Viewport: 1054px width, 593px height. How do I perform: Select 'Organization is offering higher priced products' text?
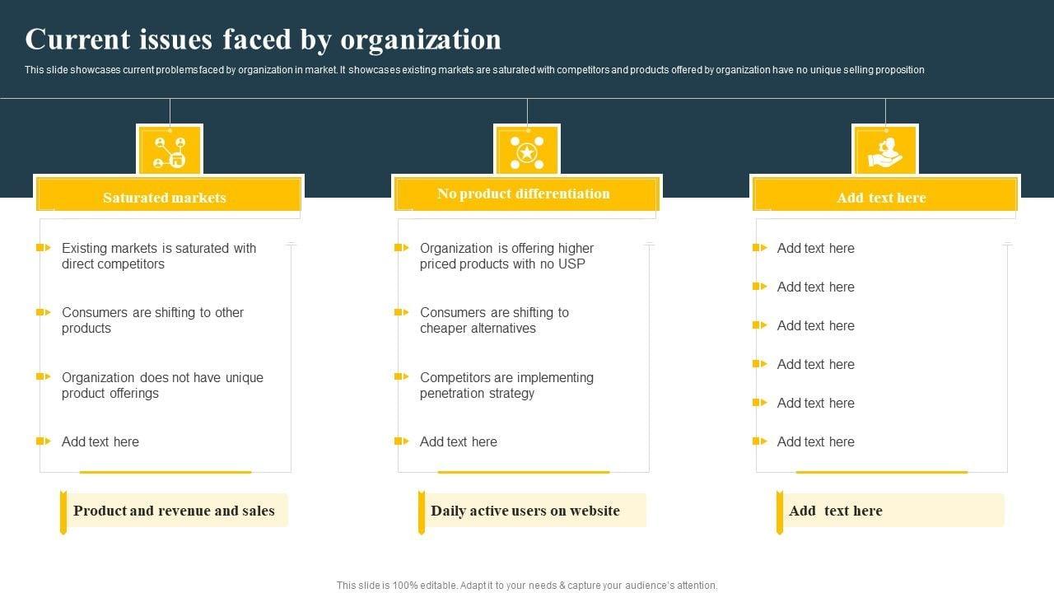(x=506, y=256)
